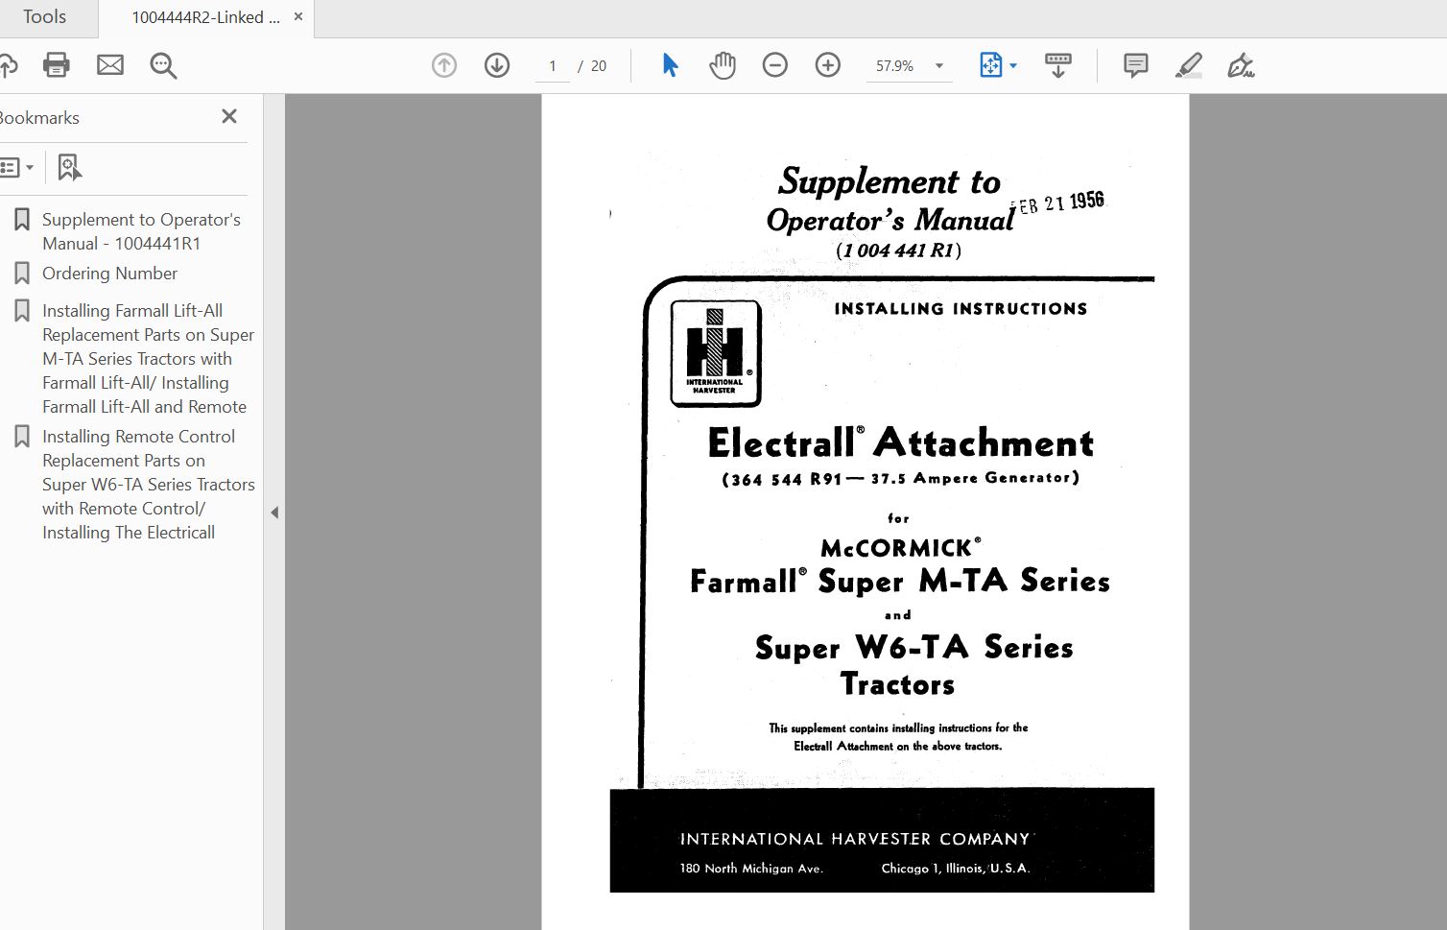Choose the selection arrow tool
Screen dimensions: 1447x930
(670, 65)
